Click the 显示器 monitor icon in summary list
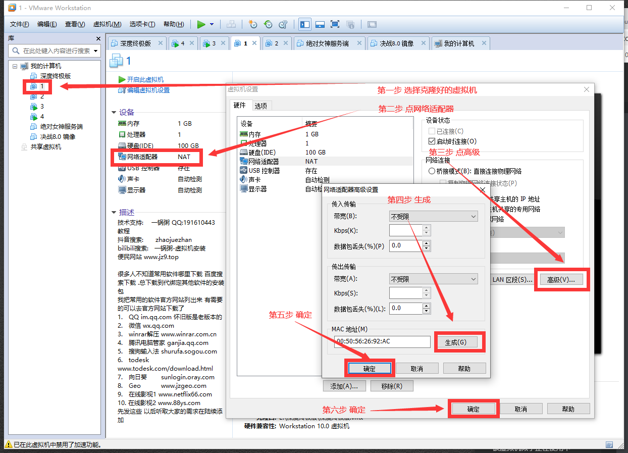Image resolution: width=628 pixels, height=453 pixels. pos(122,190)
